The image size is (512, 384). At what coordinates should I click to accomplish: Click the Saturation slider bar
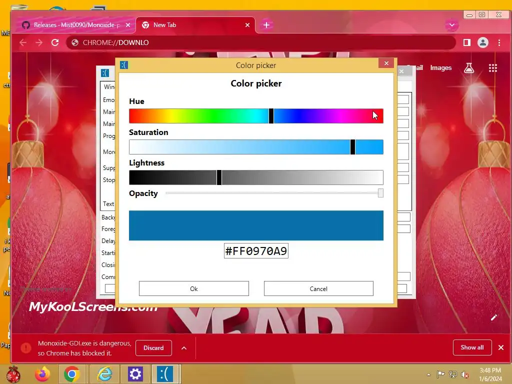coord(256,147)
